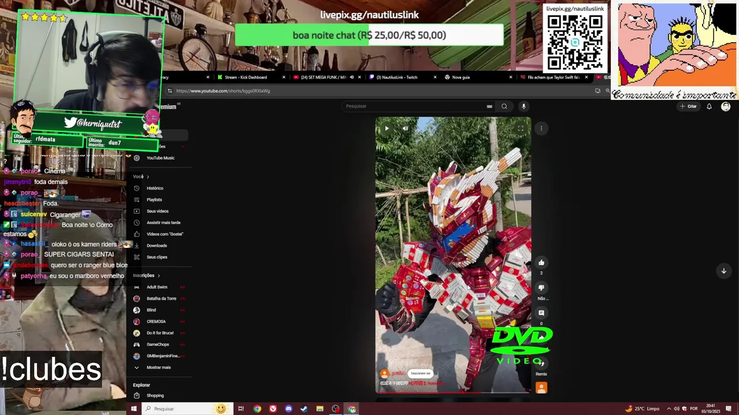This screenshot has height=415, width=739.
Task: Click the Windows taskbar search box
Action: [187, 409]
